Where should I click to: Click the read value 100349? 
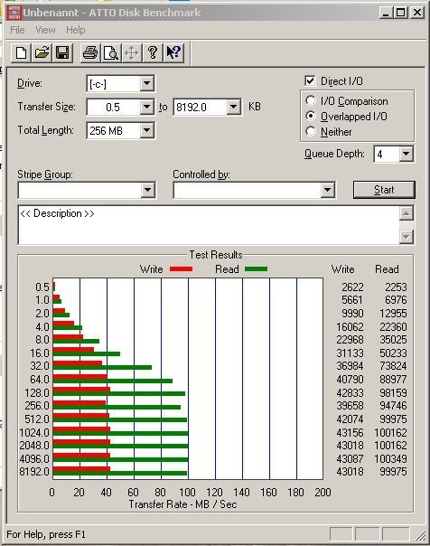click(390, 458)
